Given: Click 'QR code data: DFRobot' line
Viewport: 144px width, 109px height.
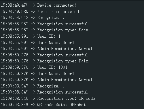Looking at the screenshot, I should (x=43, y=105).
